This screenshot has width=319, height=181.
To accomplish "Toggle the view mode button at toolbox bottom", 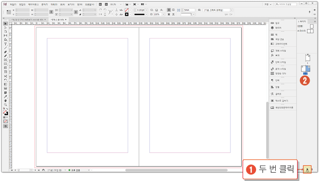I will [x=6, y=126].
